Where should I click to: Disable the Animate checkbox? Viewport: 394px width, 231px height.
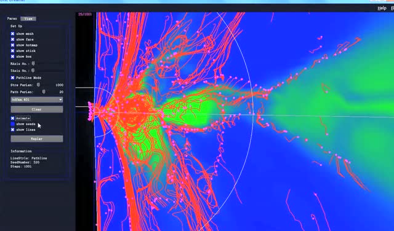[12, 118]
